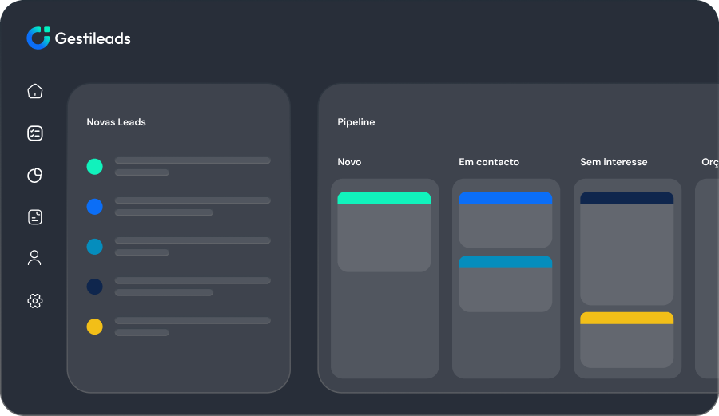Viewport: 719px width, 416px height.
Task: Open the task checklist sidebar icon
Action: click(35, 133)
